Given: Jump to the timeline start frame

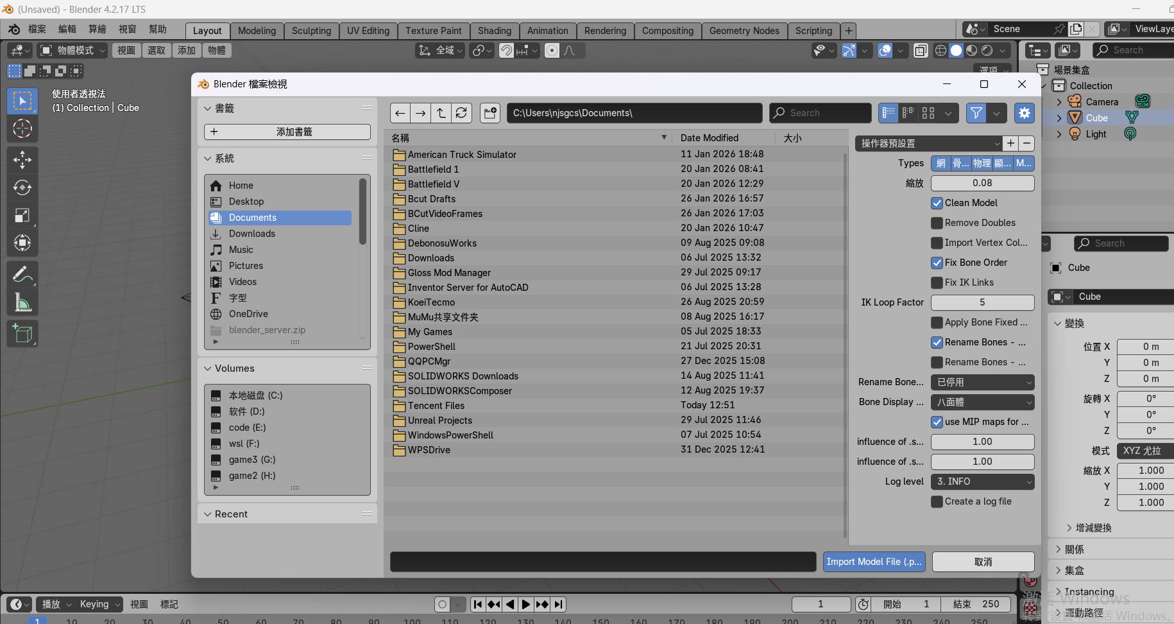Looking at the screenshot, I should pos(477,604).
